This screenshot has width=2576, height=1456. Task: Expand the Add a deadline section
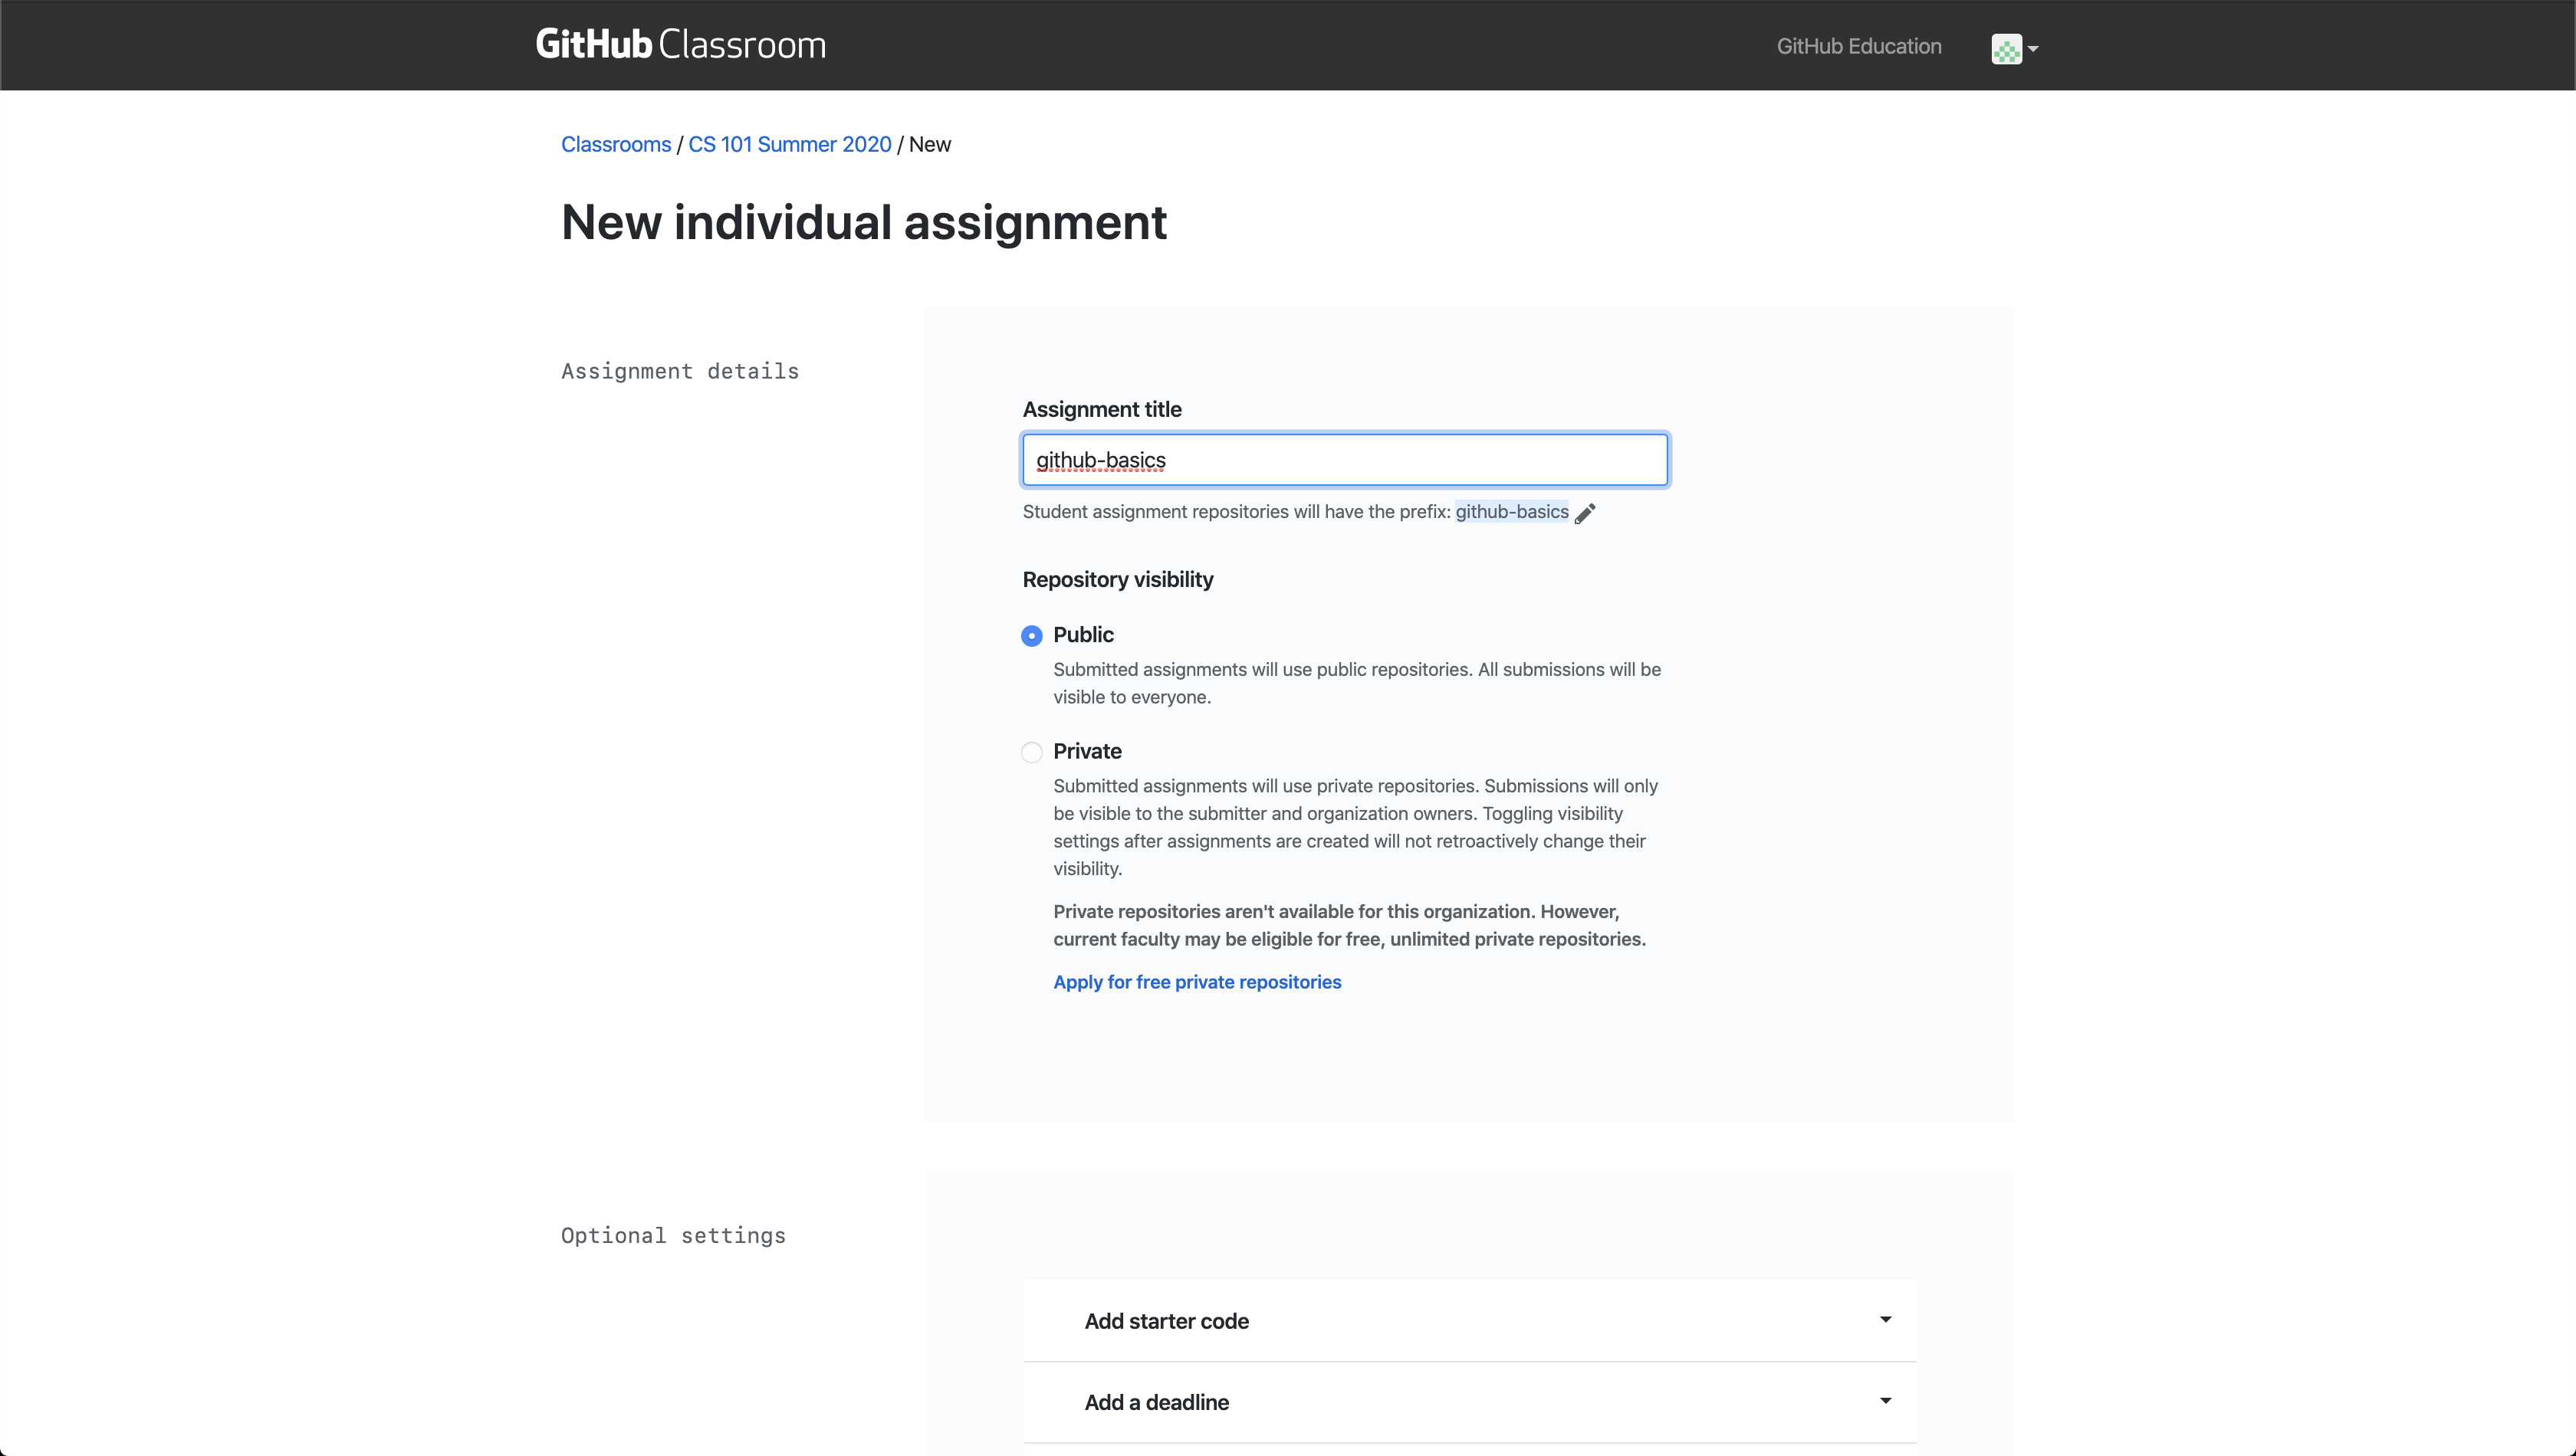[x=1470, y=1402]
